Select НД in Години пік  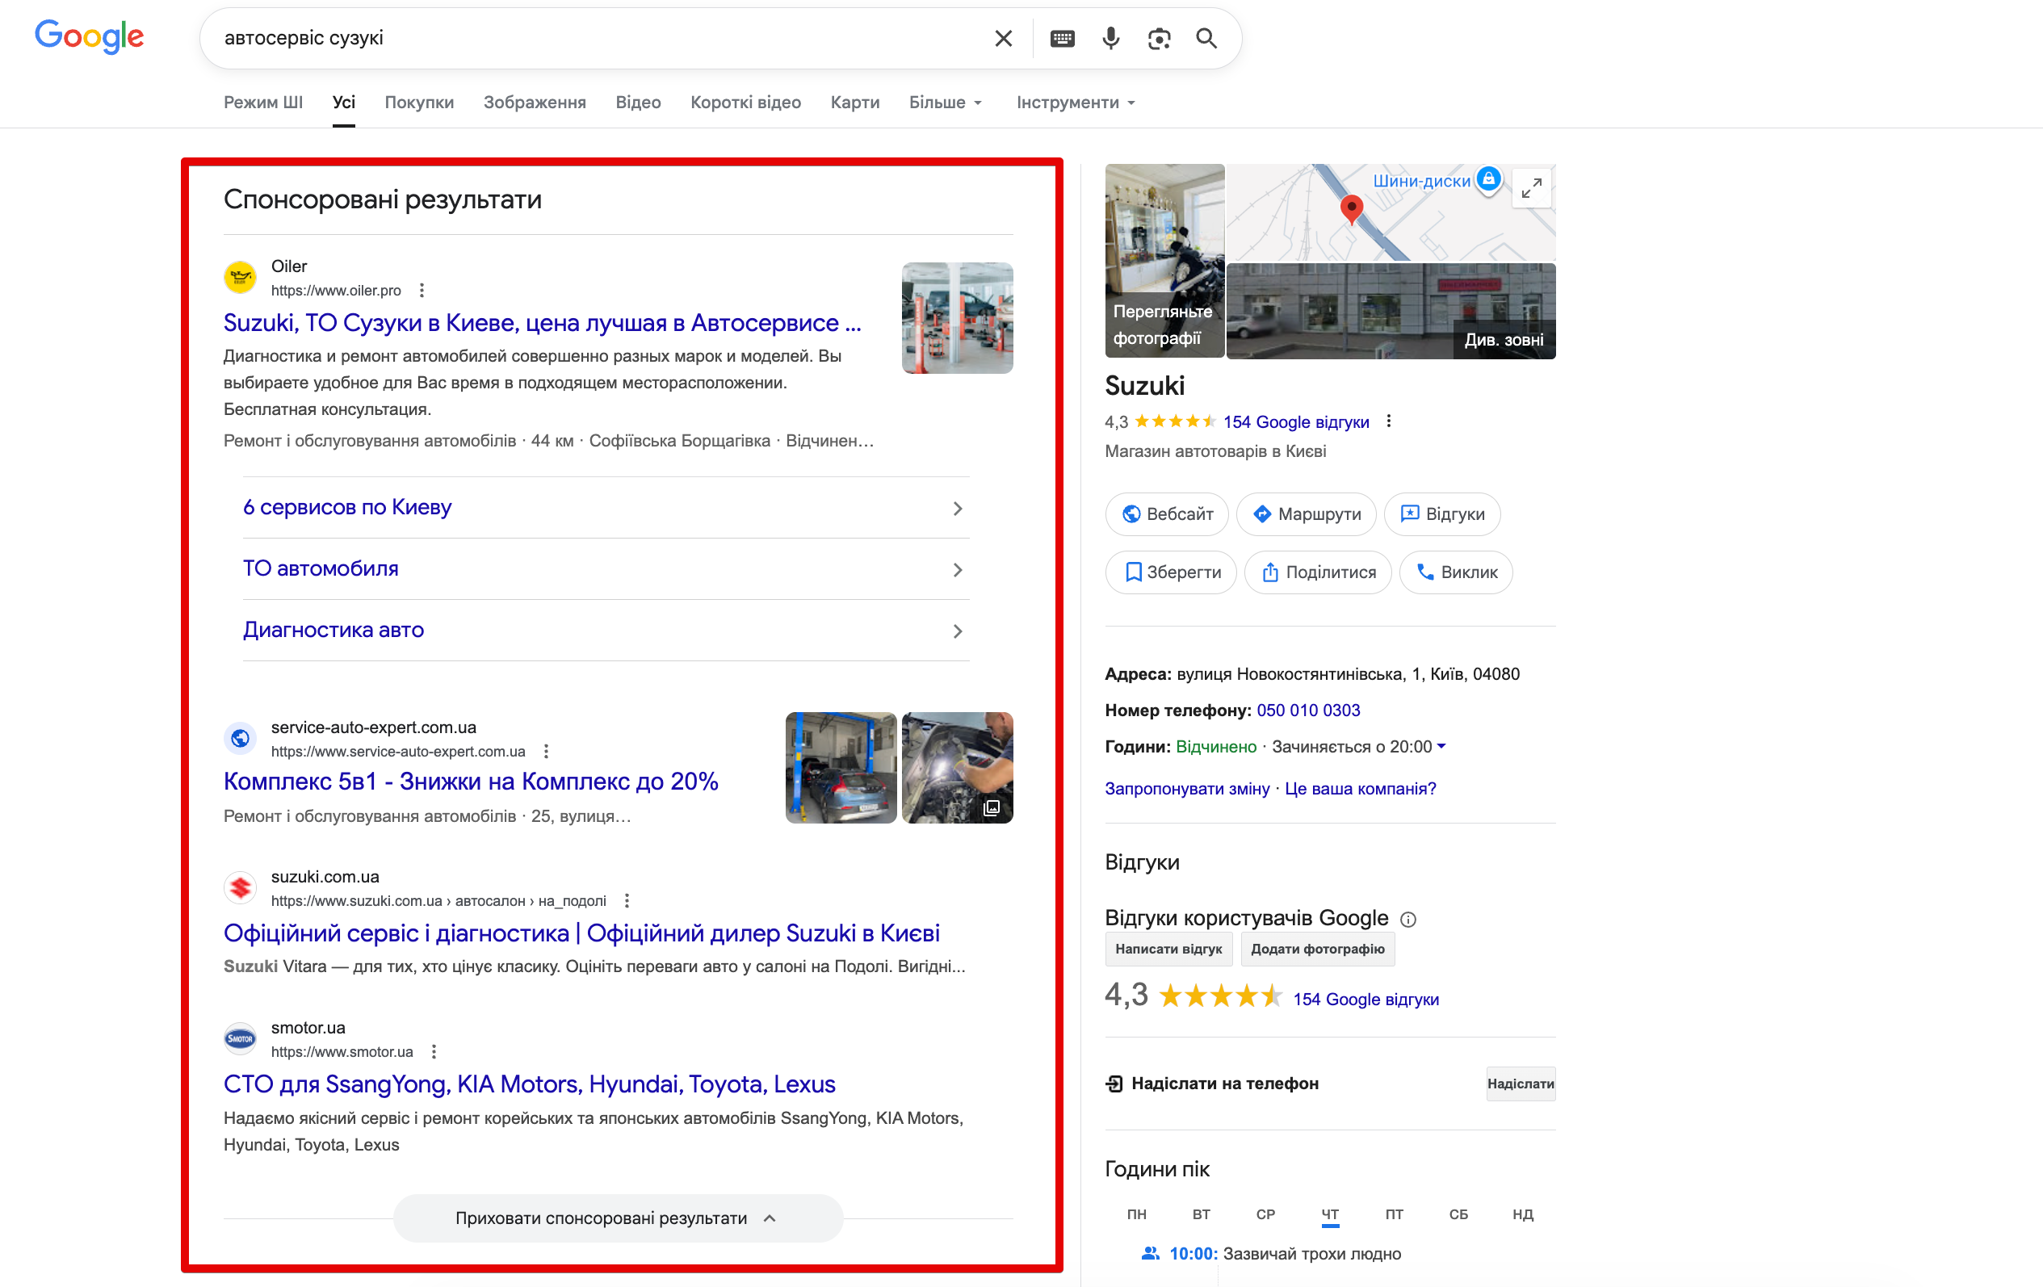[x=1523, y=1215]
